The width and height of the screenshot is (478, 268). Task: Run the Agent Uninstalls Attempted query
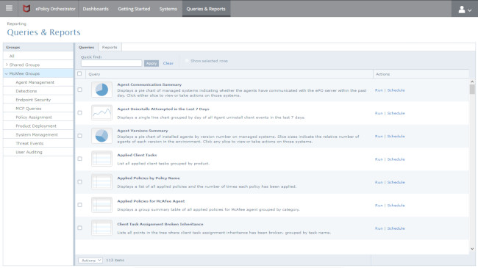379,113
